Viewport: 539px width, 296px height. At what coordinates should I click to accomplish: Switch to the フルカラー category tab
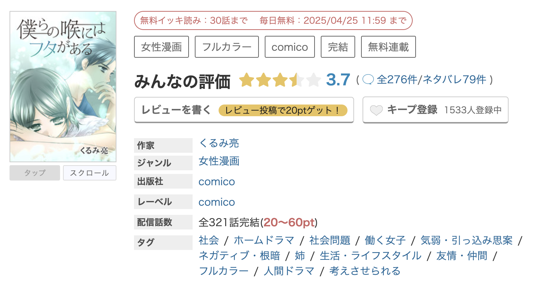(227, 47)
